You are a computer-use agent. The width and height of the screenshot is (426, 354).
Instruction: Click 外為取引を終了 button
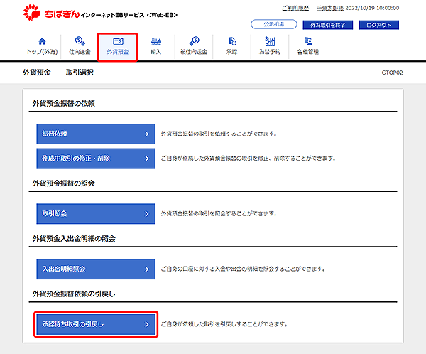[327, 25]
